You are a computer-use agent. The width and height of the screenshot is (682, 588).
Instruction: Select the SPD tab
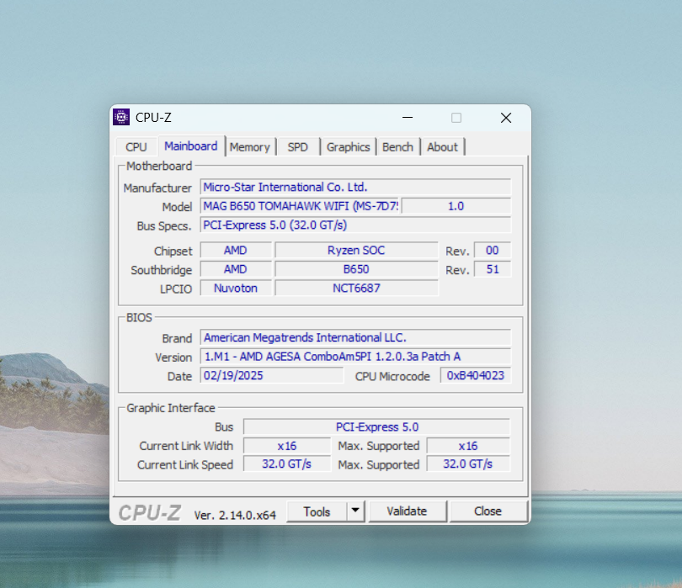tap(297, 147)
